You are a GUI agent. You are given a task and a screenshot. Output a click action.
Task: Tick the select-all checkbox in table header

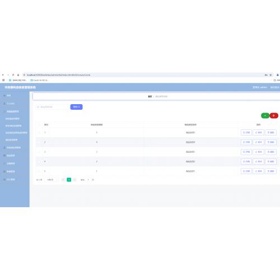[39, 124]
